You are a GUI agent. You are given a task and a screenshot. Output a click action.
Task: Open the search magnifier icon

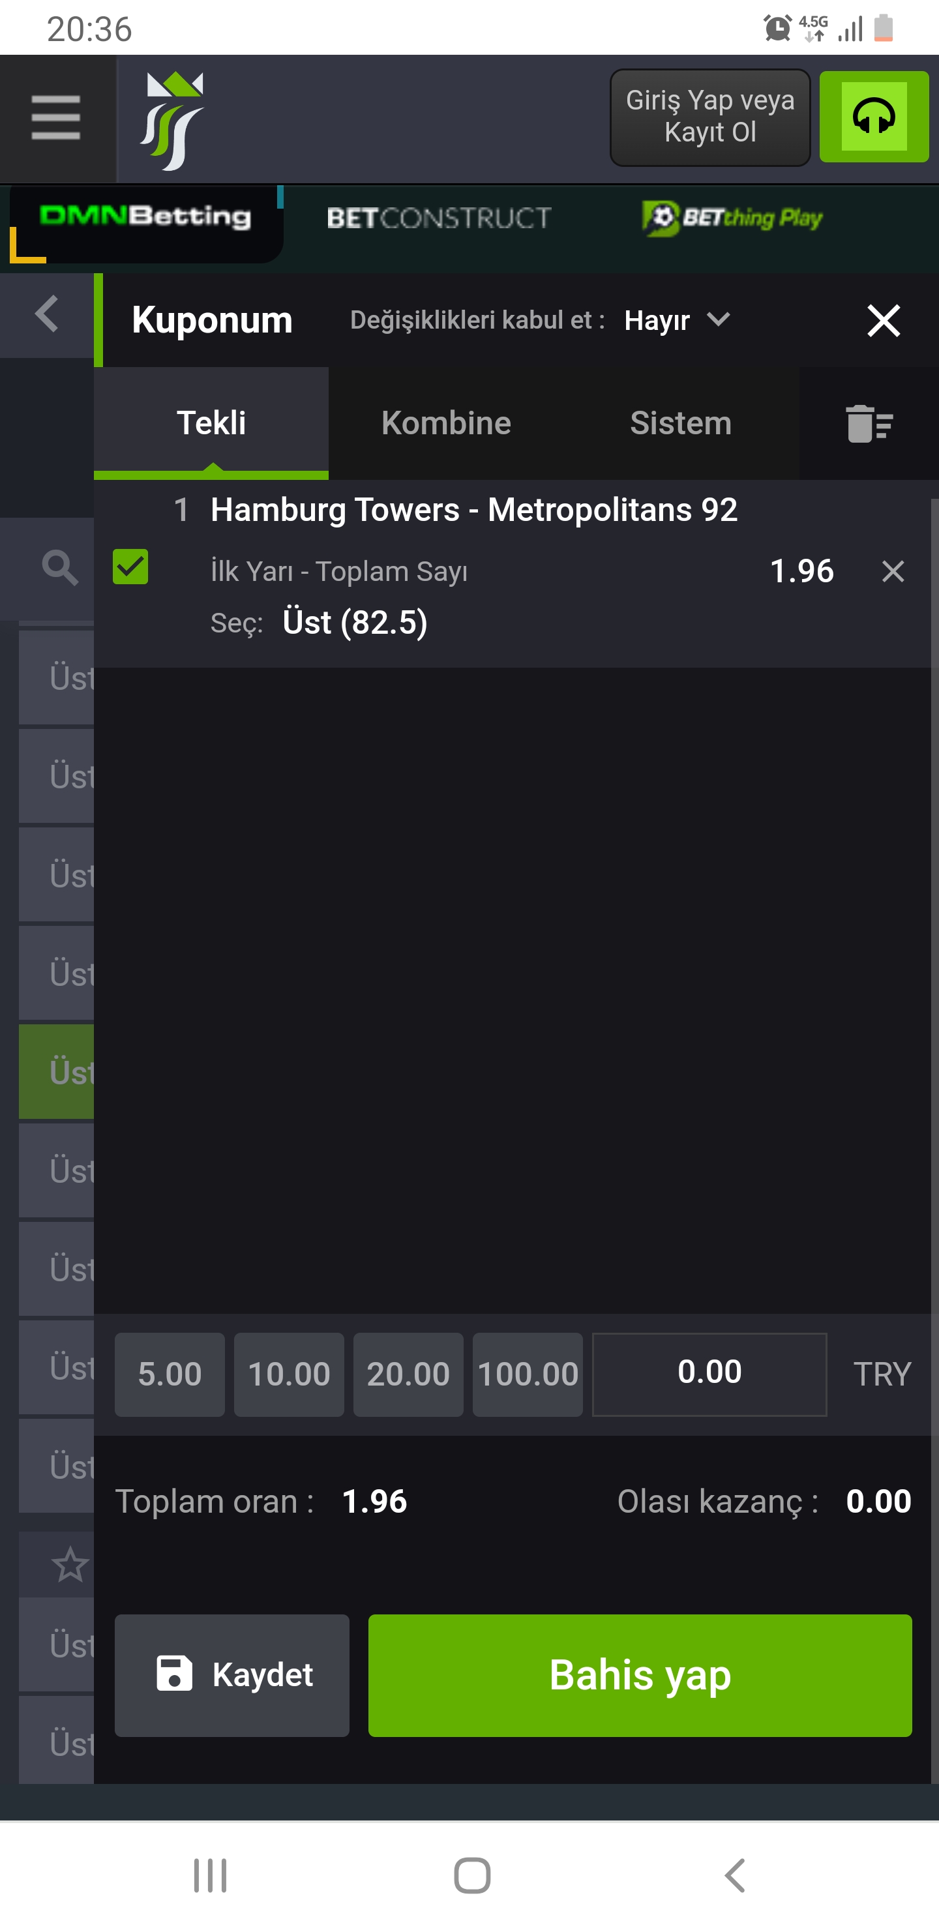(x=60, y=567)
